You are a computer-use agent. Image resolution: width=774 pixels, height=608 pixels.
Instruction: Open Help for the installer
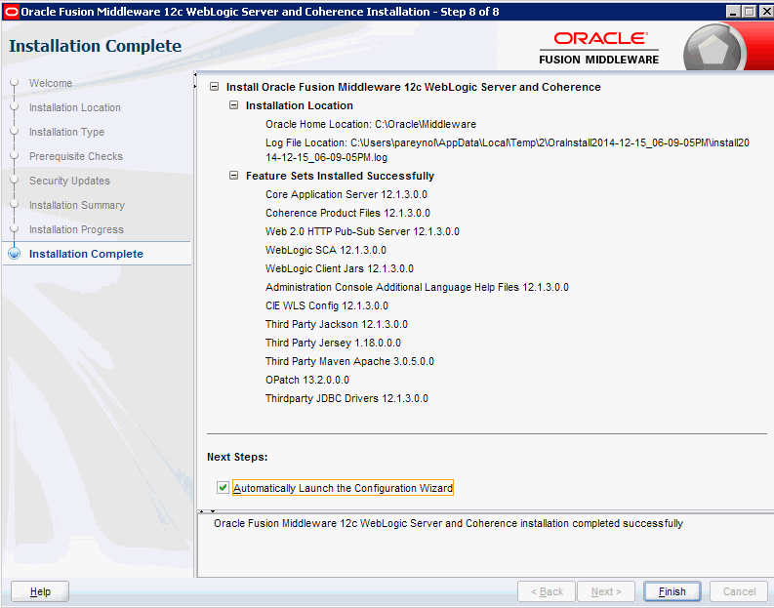tap(40, 591)
